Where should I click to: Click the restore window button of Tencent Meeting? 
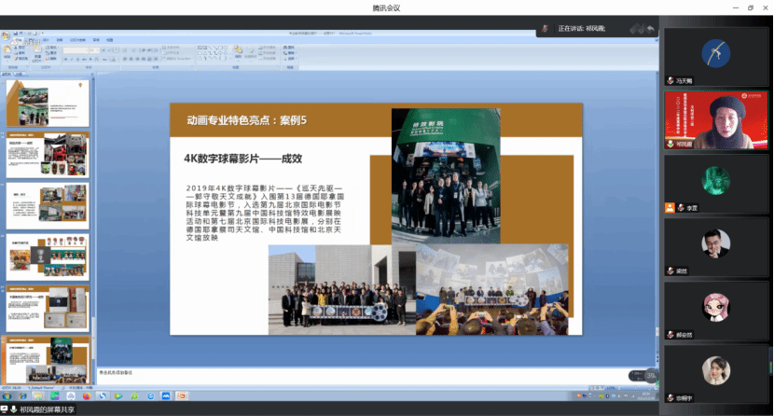(x=750, y=7)
